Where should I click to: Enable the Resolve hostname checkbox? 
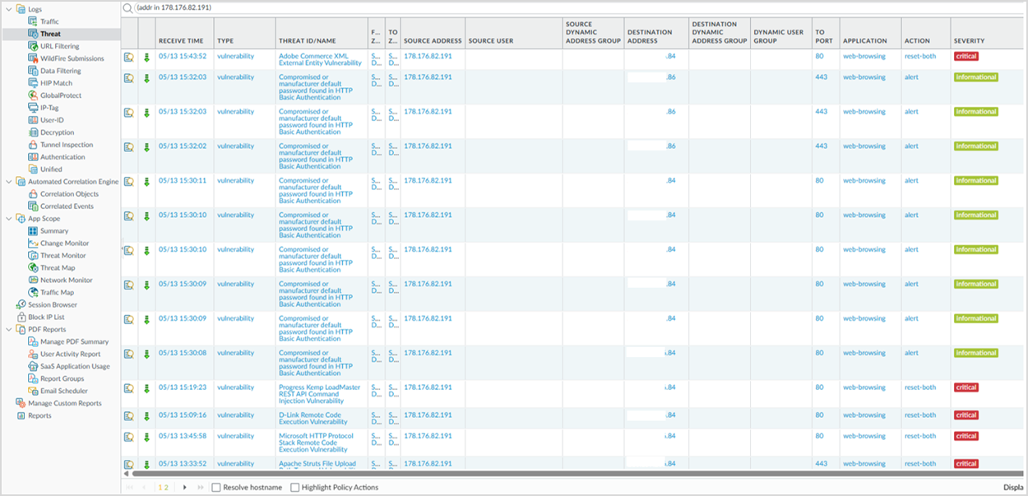[216, 488]
